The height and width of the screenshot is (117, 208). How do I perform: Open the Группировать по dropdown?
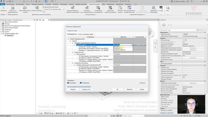pyautogui.click(x=86, y=34)
